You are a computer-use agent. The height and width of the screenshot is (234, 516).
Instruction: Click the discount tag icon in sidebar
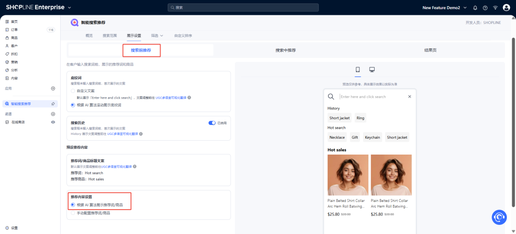pyautogui.click(x=7, y=54)
